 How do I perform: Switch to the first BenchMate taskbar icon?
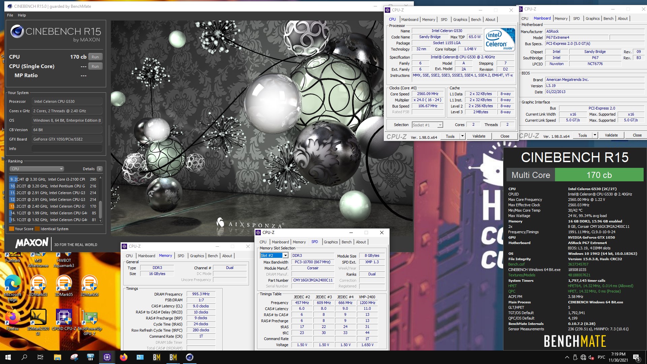click(x=157, y=357)
